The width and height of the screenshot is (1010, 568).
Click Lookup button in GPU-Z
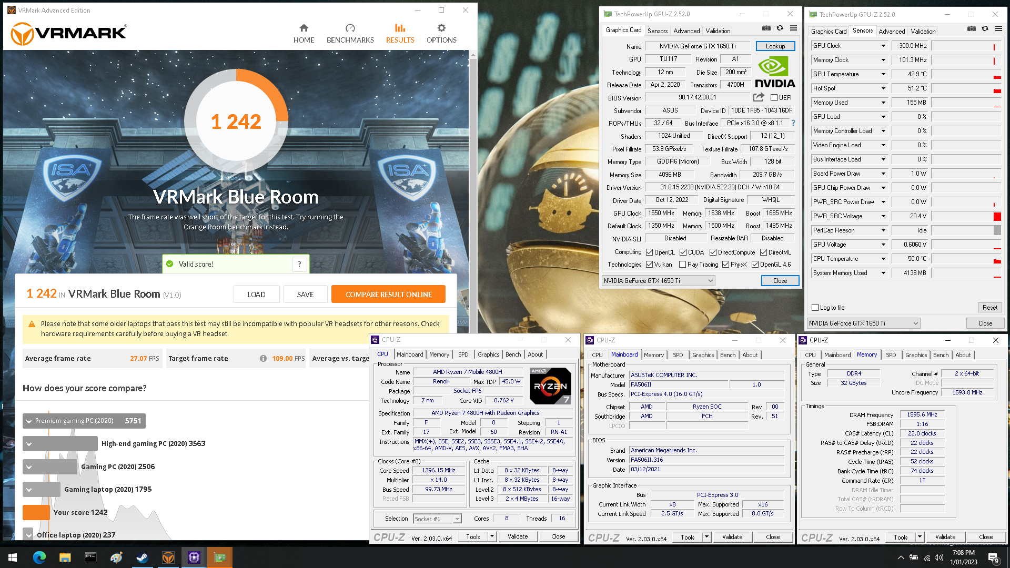click(775, 46)
